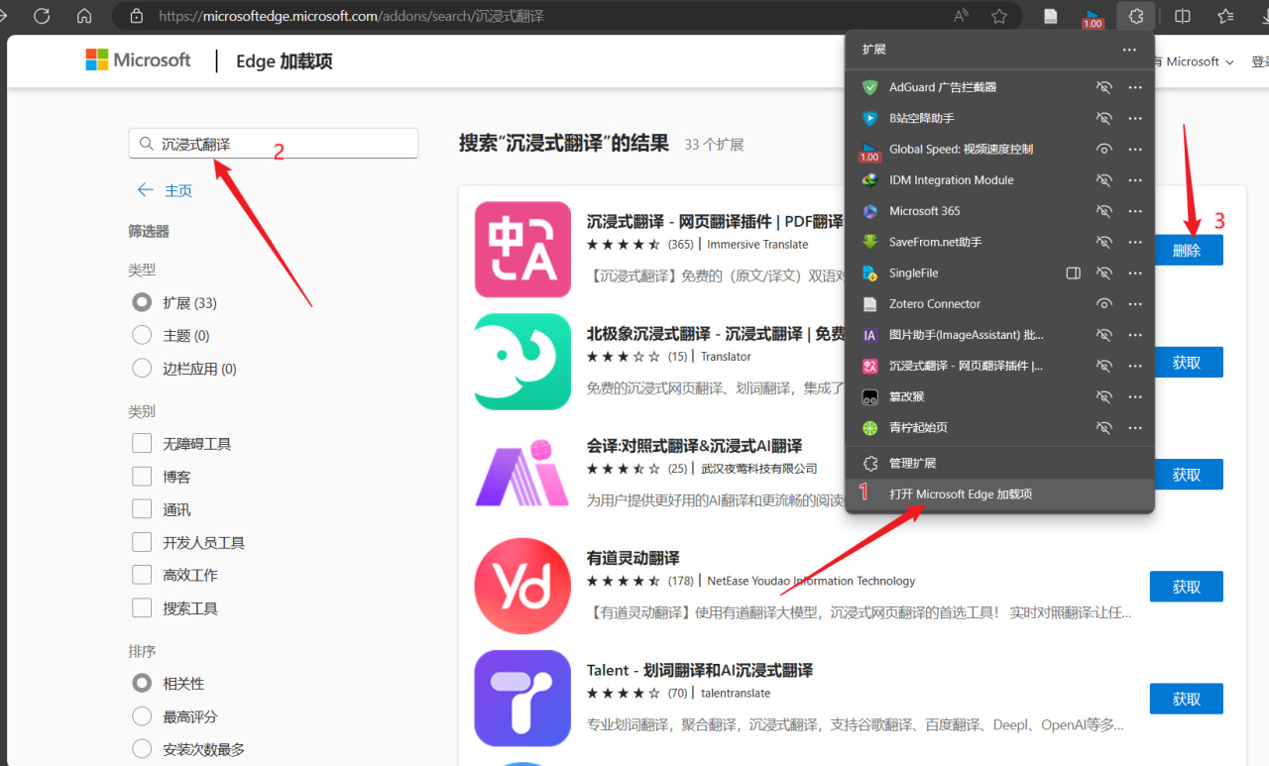1269x766 pixels.
Task: Click 篡改猴 Tampermonkey icon
Action: 869,396
